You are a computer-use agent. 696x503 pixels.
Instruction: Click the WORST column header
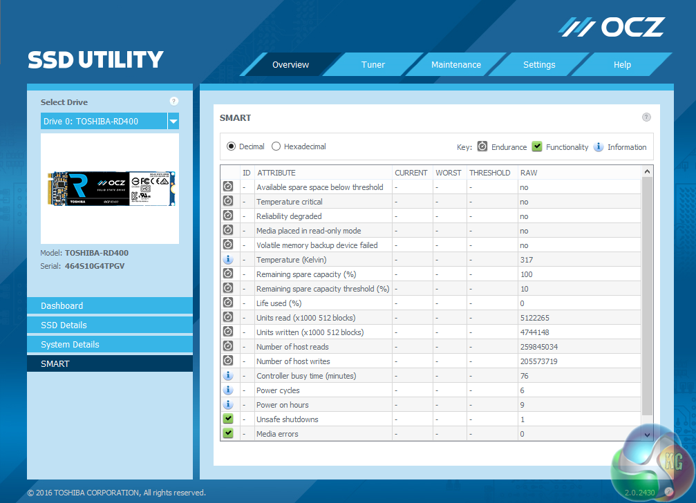(x=449, y=173)
